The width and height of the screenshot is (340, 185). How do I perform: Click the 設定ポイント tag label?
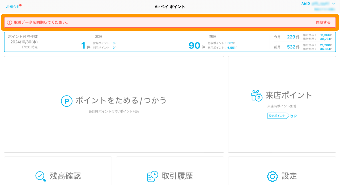click(x=278, y=116)
